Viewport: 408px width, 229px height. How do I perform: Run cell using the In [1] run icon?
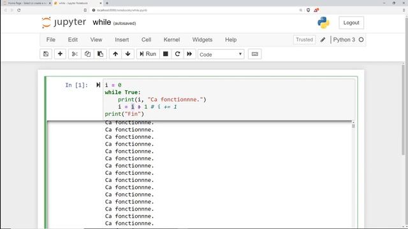(98, 85)
